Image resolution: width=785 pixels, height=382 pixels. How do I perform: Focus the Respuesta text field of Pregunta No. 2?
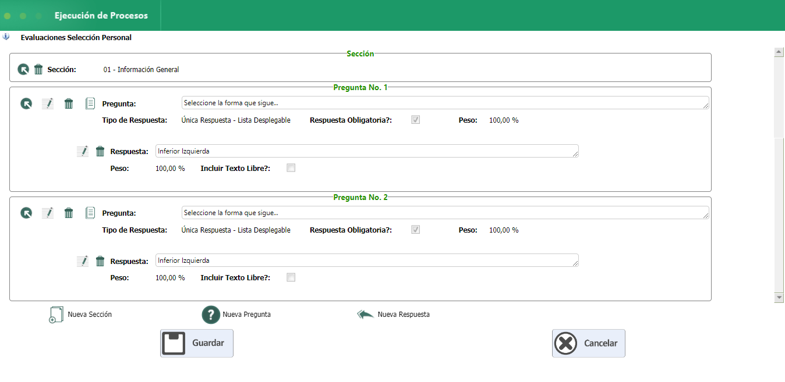click(x=367, y=260)
